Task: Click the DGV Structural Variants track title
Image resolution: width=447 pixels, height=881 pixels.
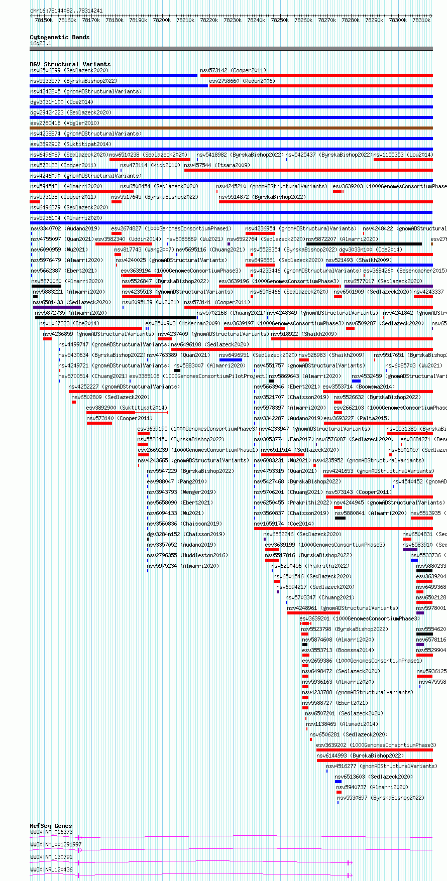Action: click(x=70, y=64)
